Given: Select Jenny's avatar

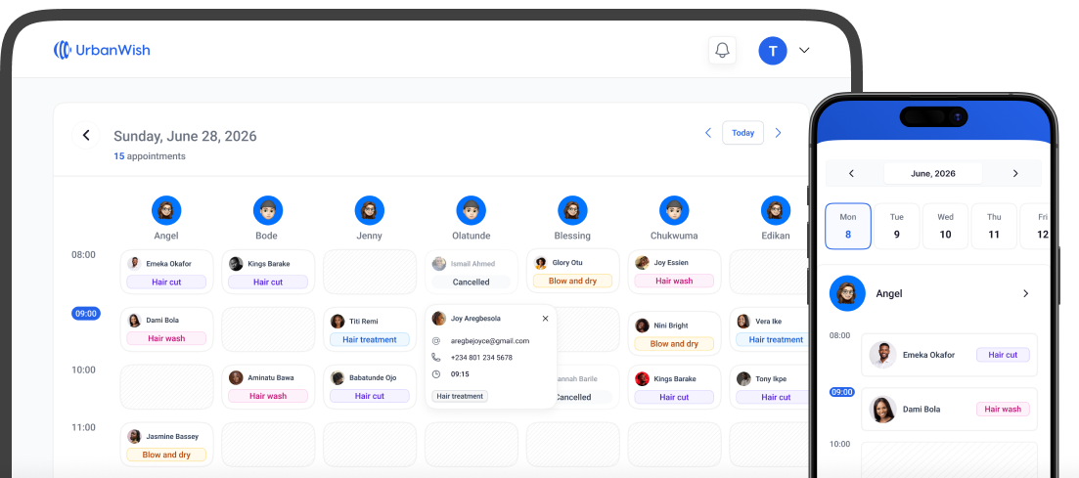Looking at the screenshot, I should (370, 210).
